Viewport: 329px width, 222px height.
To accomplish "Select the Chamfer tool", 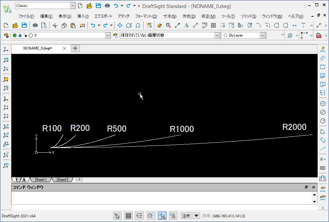I will click(x=259, y=26).
